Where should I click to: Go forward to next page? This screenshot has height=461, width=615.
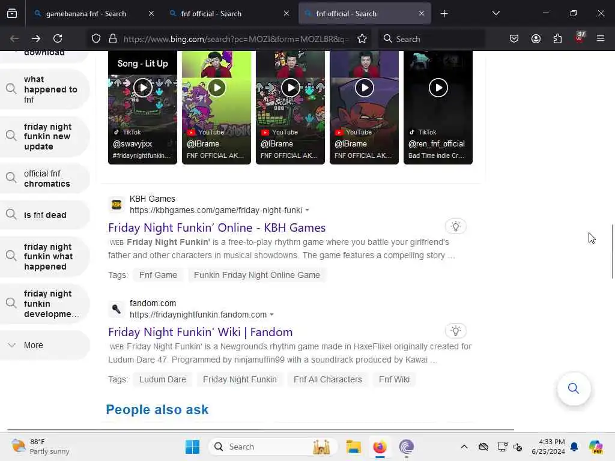click(36, 38)
